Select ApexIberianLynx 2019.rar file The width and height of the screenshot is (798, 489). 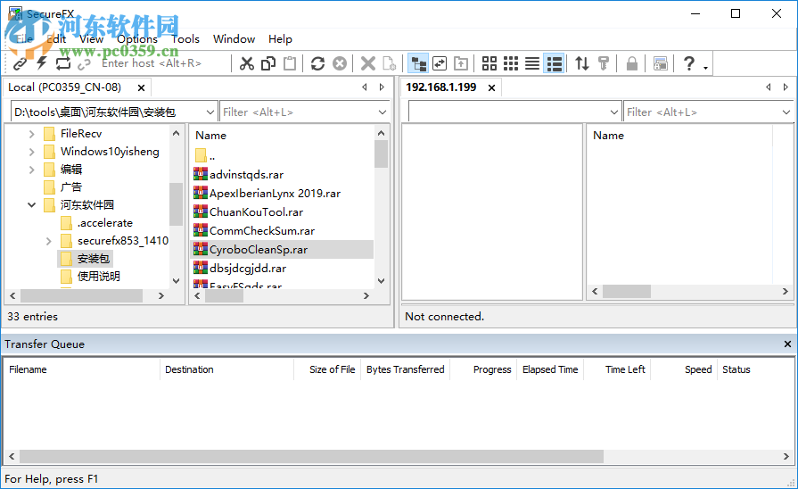[275, 194]
